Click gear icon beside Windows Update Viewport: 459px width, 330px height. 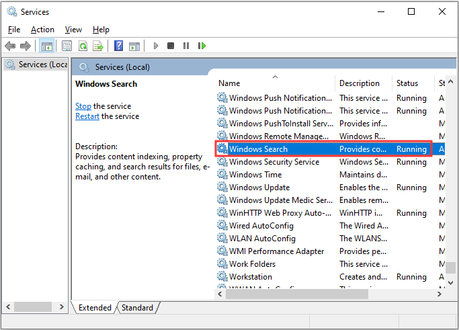pos(222,187)
